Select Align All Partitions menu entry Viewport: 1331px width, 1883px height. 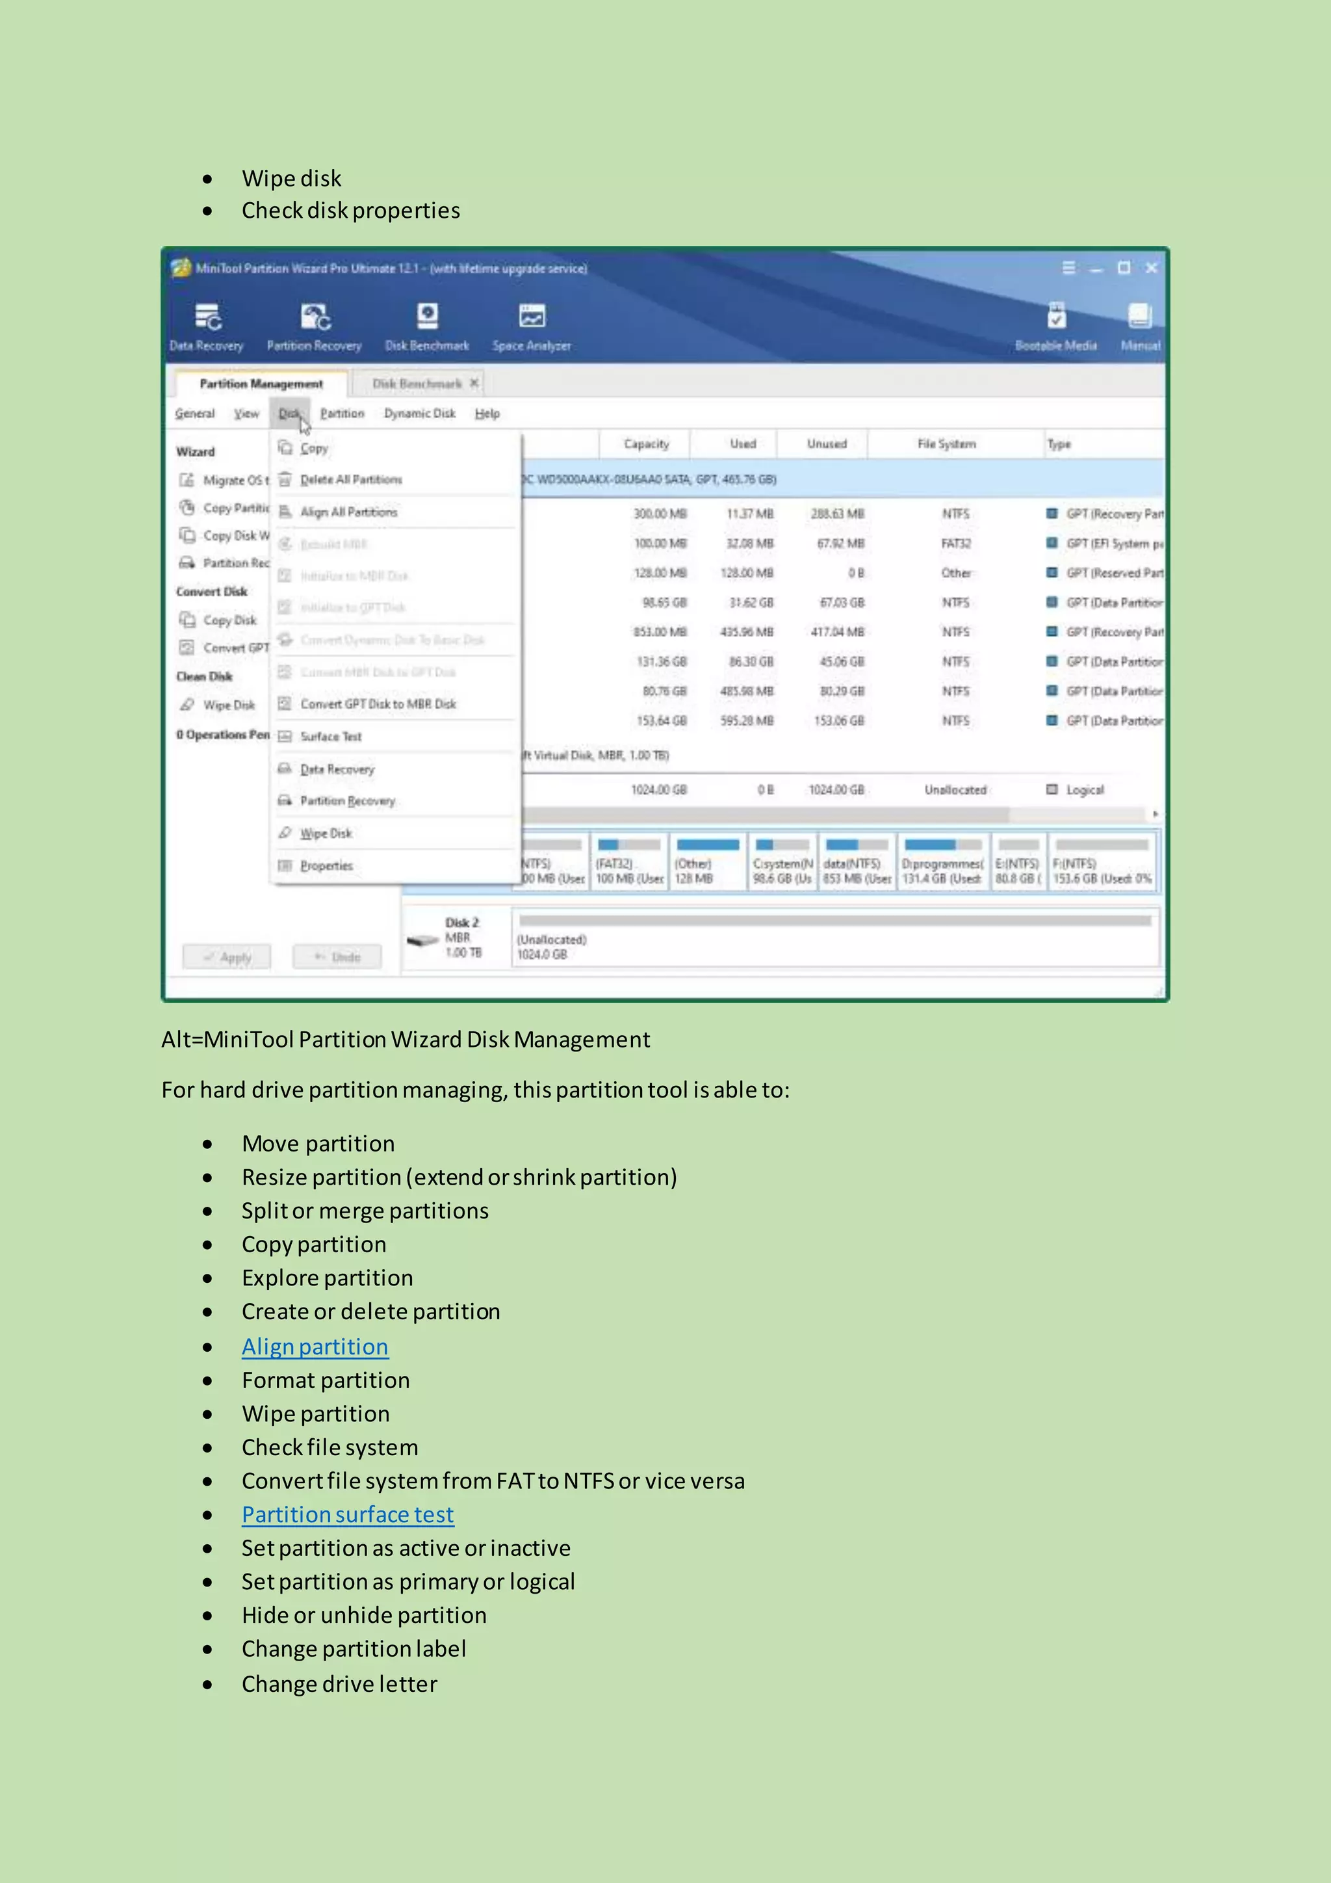[x=395, y=512]
